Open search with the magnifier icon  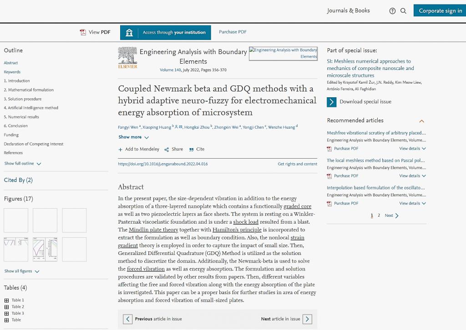point(403,11)
